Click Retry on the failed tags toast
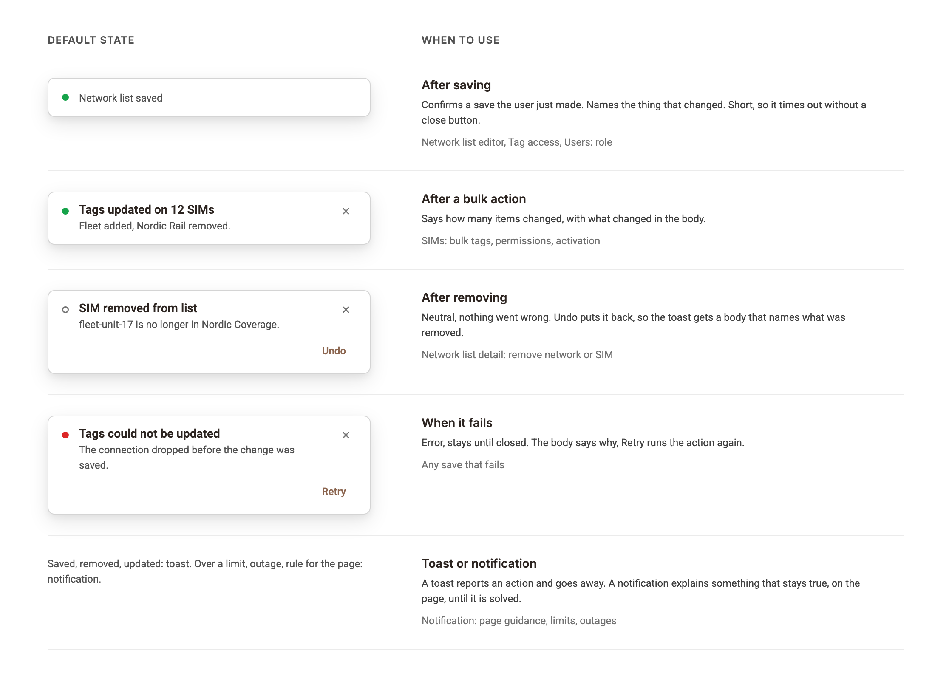The image size is (952, 690). tap(334, 492)
